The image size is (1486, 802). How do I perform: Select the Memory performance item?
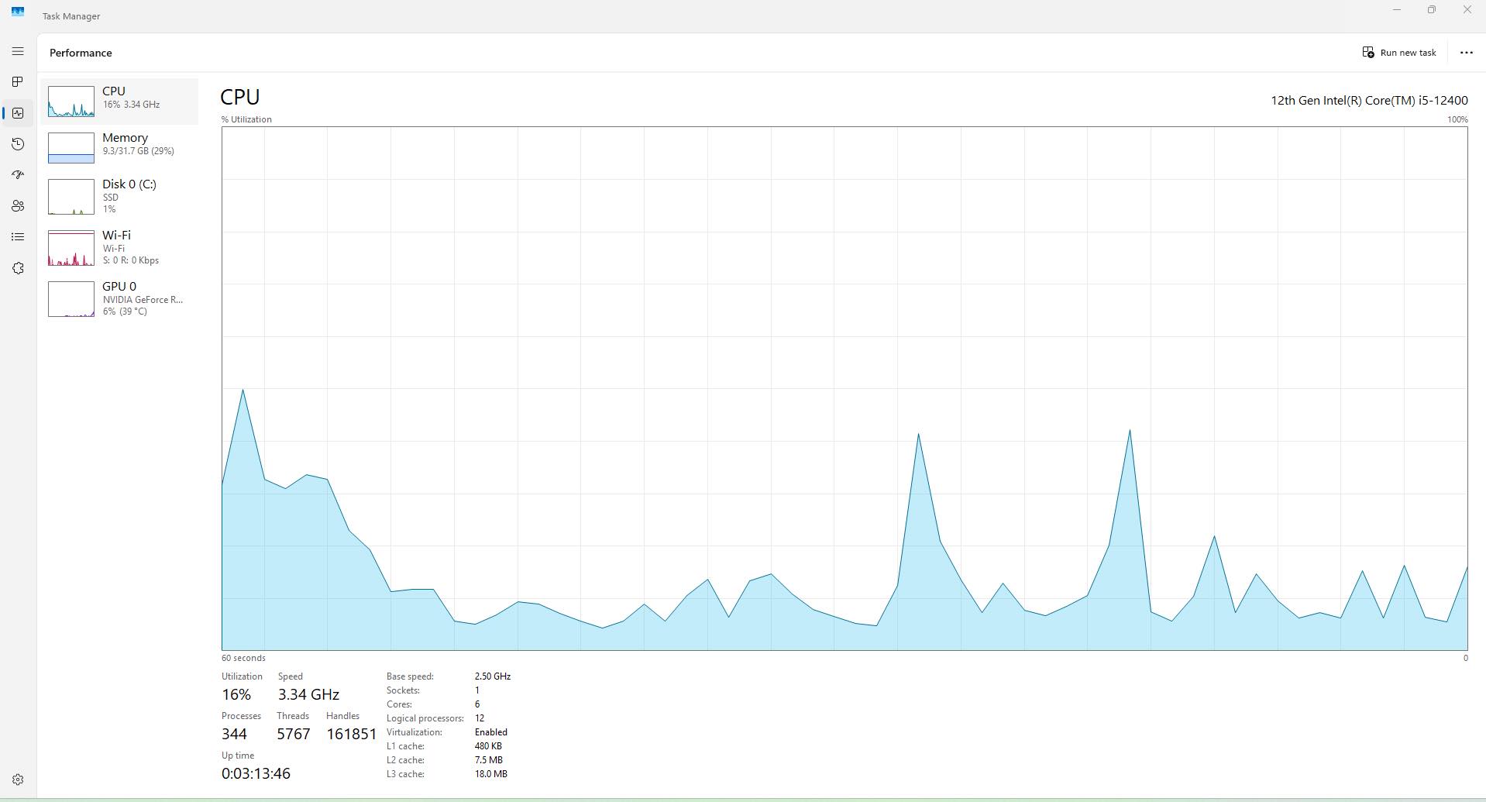[x=119, y=148]
